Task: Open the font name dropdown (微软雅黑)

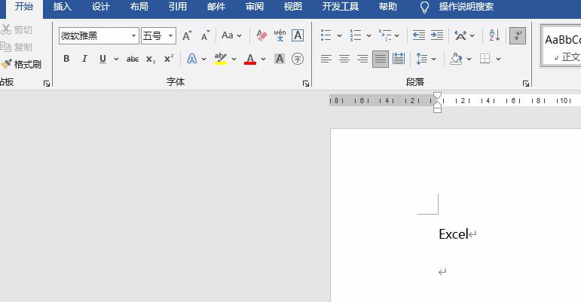Action: 133,36
